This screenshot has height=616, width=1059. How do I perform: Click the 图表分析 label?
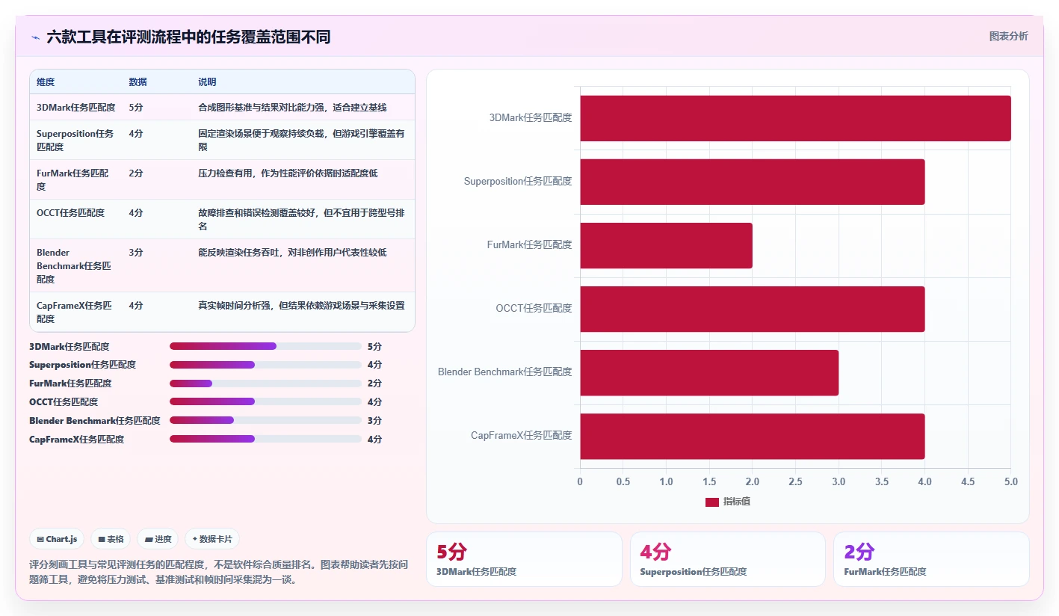coord(1008,36)
